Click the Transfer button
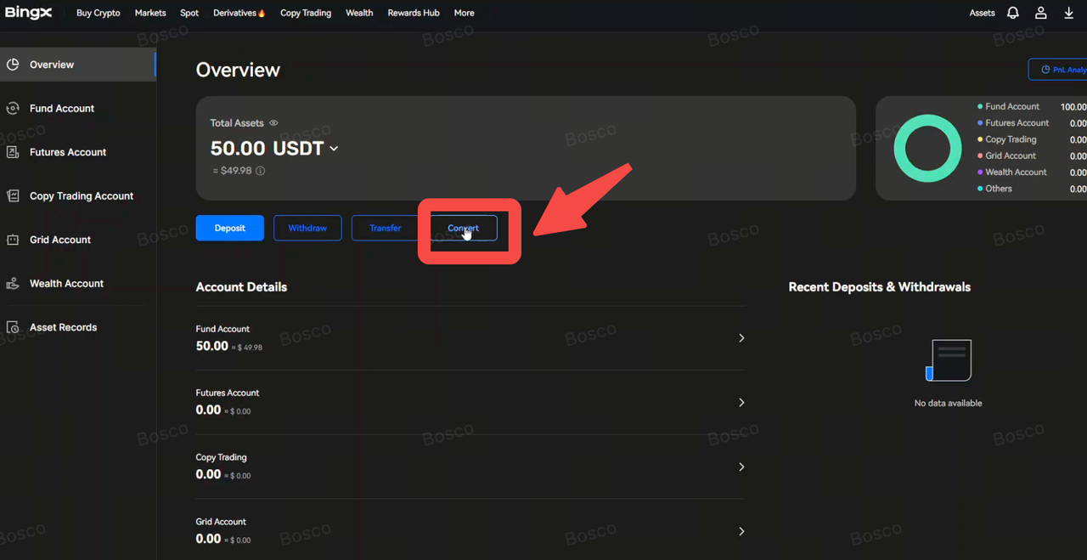 [385, 228]
